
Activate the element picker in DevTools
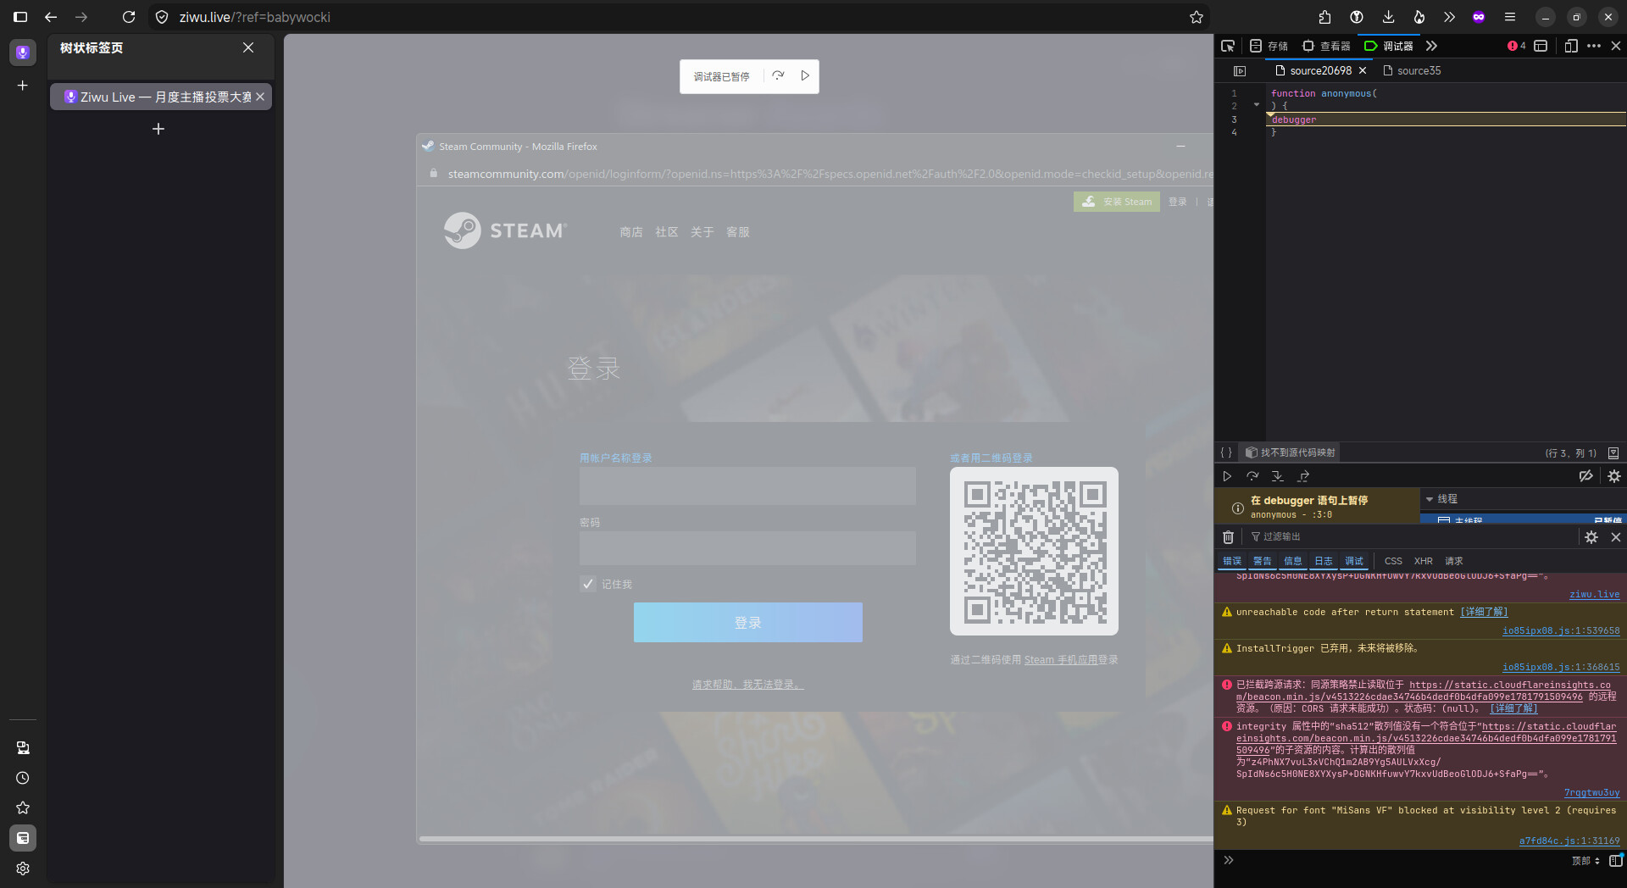pyautogui.click(x=1228, y=46)
